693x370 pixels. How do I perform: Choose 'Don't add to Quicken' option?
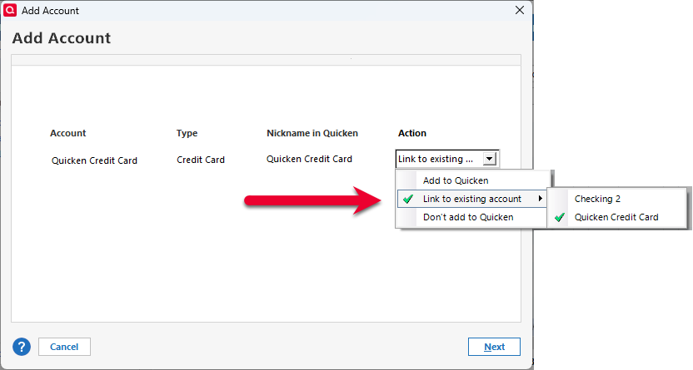pyautogui.click(x=473, y=217)
